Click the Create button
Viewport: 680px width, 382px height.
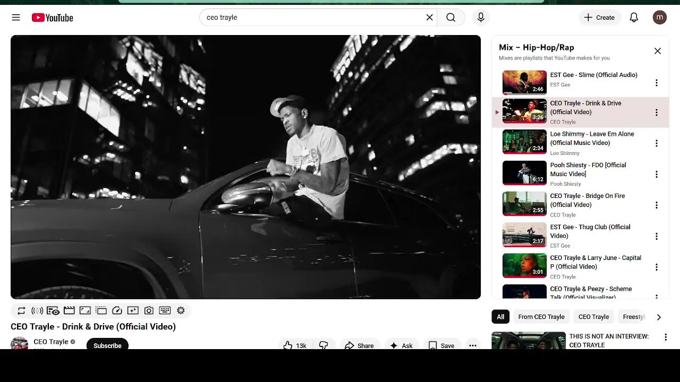[599, 18]
